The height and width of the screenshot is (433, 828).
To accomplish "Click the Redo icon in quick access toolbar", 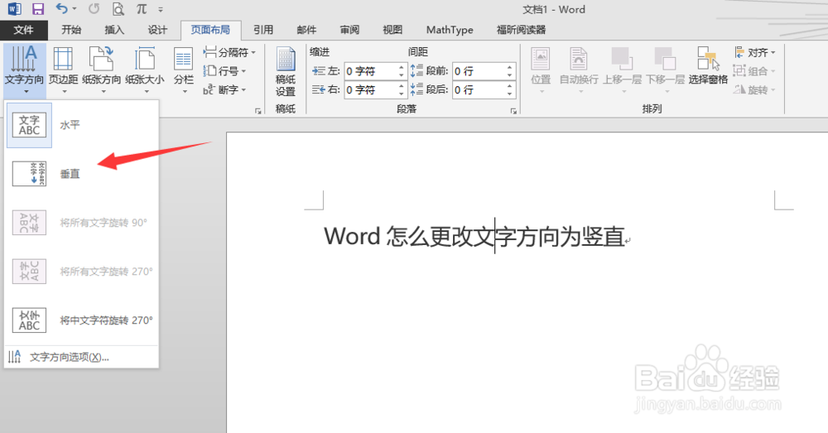I will [94, 9].
